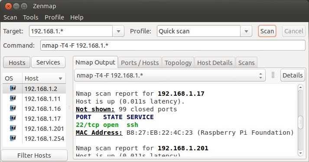Select host 192.168.1.2 in list

coord(34,89)
